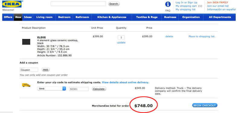View details about online delivery
Screen dimensions: 239x113
click(126, 82)
